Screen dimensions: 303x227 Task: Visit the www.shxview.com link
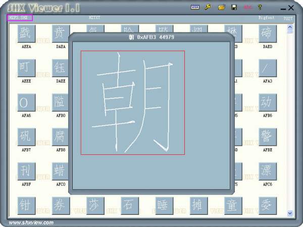click(31, 222)
